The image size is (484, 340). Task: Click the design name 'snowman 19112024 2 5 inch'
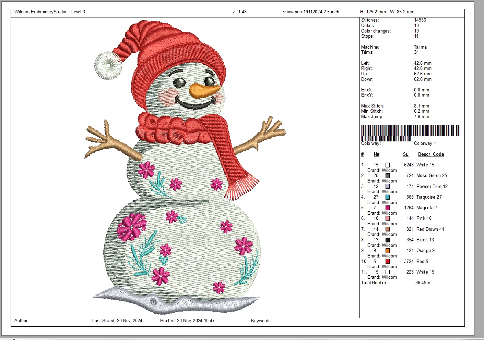(311, 12)
